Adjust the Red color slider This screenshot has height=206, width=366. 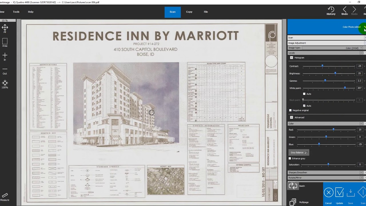point(333,130)
